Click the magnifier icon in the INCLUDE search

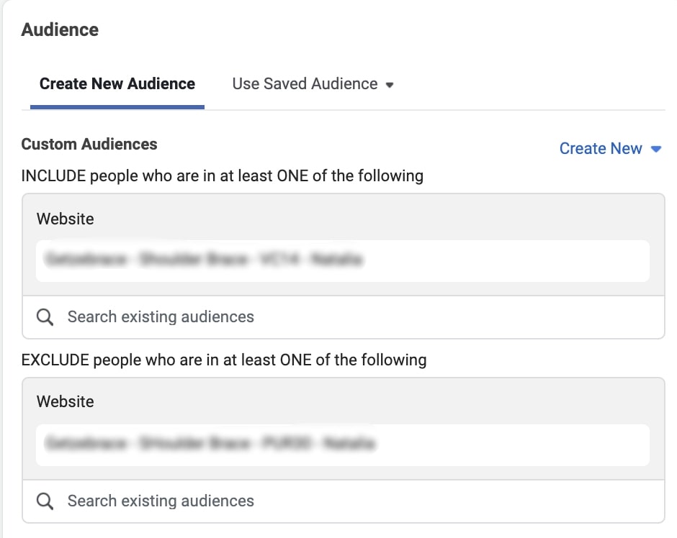click(45, 317)
